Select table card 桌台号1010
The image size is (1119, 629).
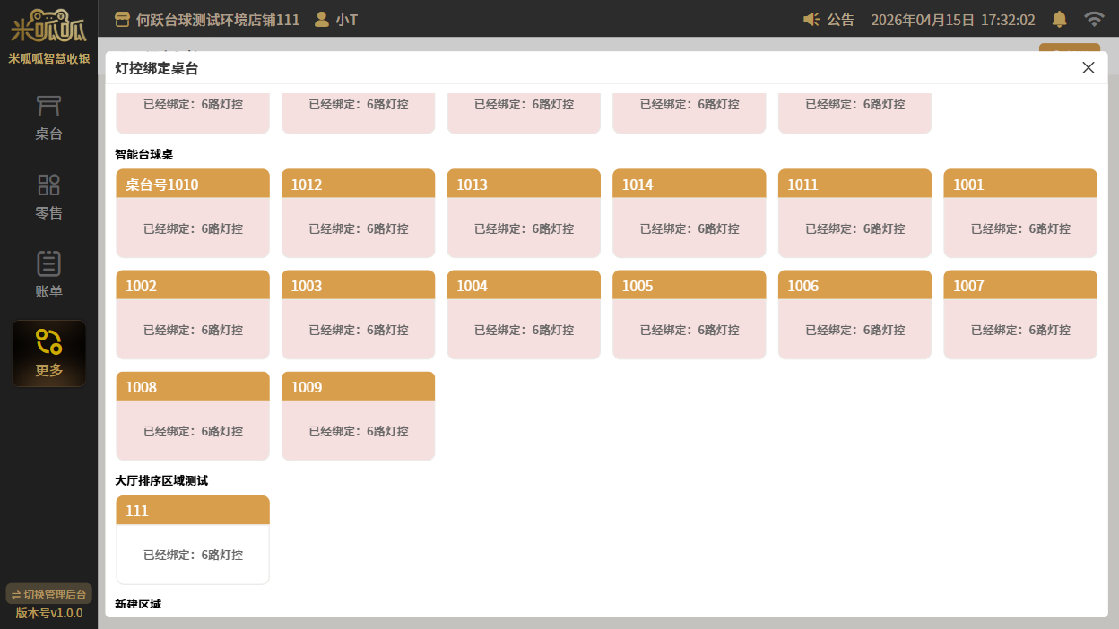(x=193, y=213)
